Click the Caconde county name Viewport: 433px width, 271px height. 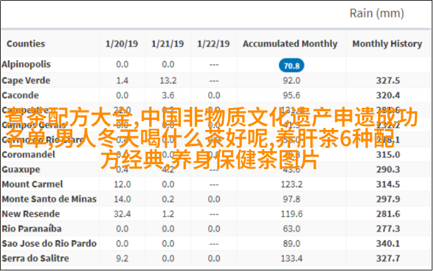[x=21, y=95]
